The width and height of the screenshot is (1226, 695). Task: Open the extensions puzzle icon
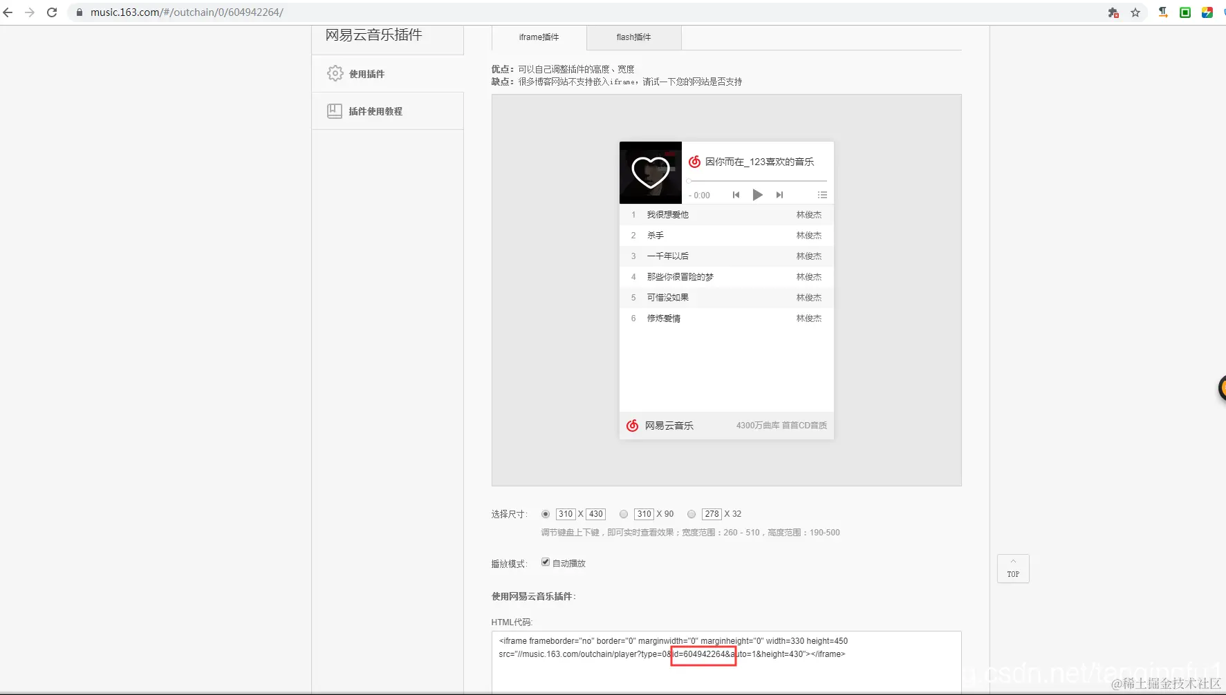(1113, 12)
